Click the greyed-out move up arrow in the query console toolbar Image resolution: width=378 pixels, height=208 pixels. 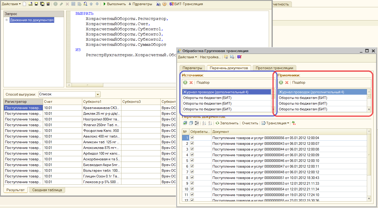tap(91, 4)
